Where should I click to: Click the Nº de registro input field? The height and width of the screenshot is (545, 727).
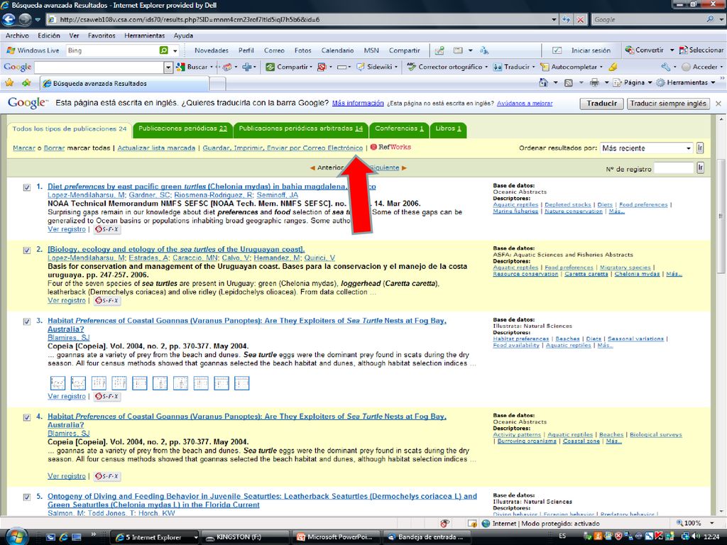pos(673,168)
